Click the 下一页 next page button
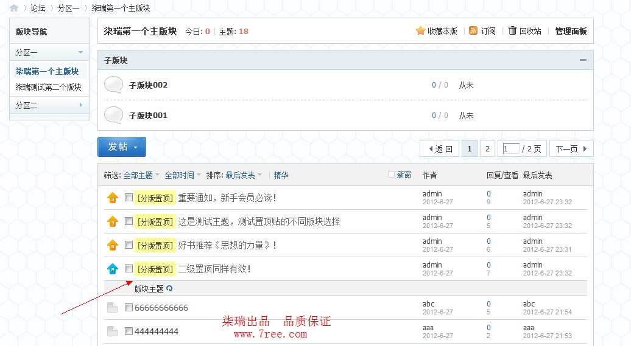Viewport: 631px width, 346px height. click(x=572, y=149)
